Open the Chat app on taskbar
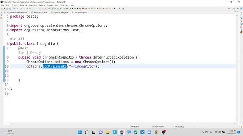Image resolution: width=243 pixels, height=136 pixels. point(101,132)
